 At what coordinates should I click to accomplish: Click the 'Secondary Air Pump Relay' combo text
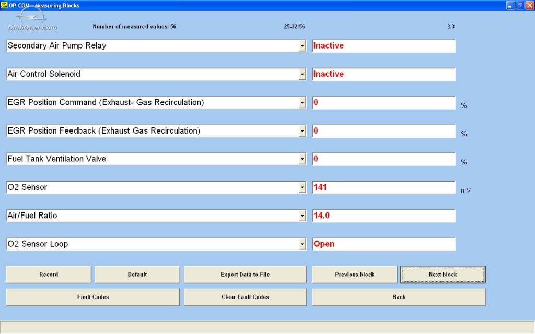tap(57, 46)
